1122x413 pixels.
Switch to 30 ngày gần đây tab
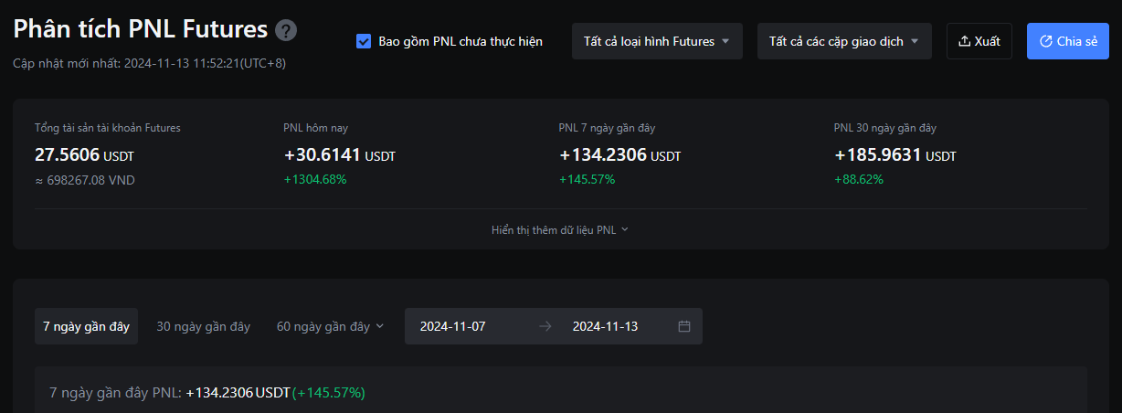click(x=203, y=326)
